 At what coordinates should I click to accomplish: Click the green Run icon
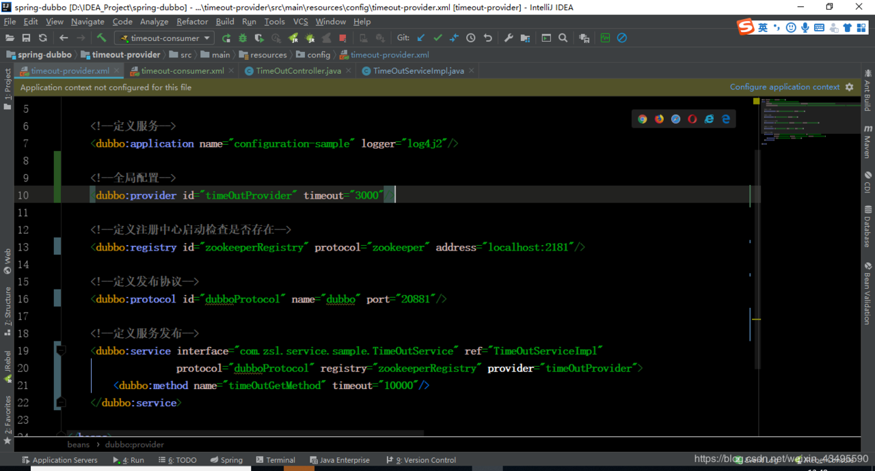coord(226,38)
